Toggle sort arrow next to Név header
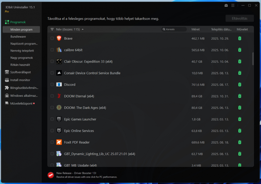 coord(83,29)
